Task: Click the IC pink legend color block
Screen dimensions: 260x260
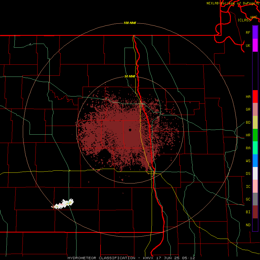Action: pos(255,186)
